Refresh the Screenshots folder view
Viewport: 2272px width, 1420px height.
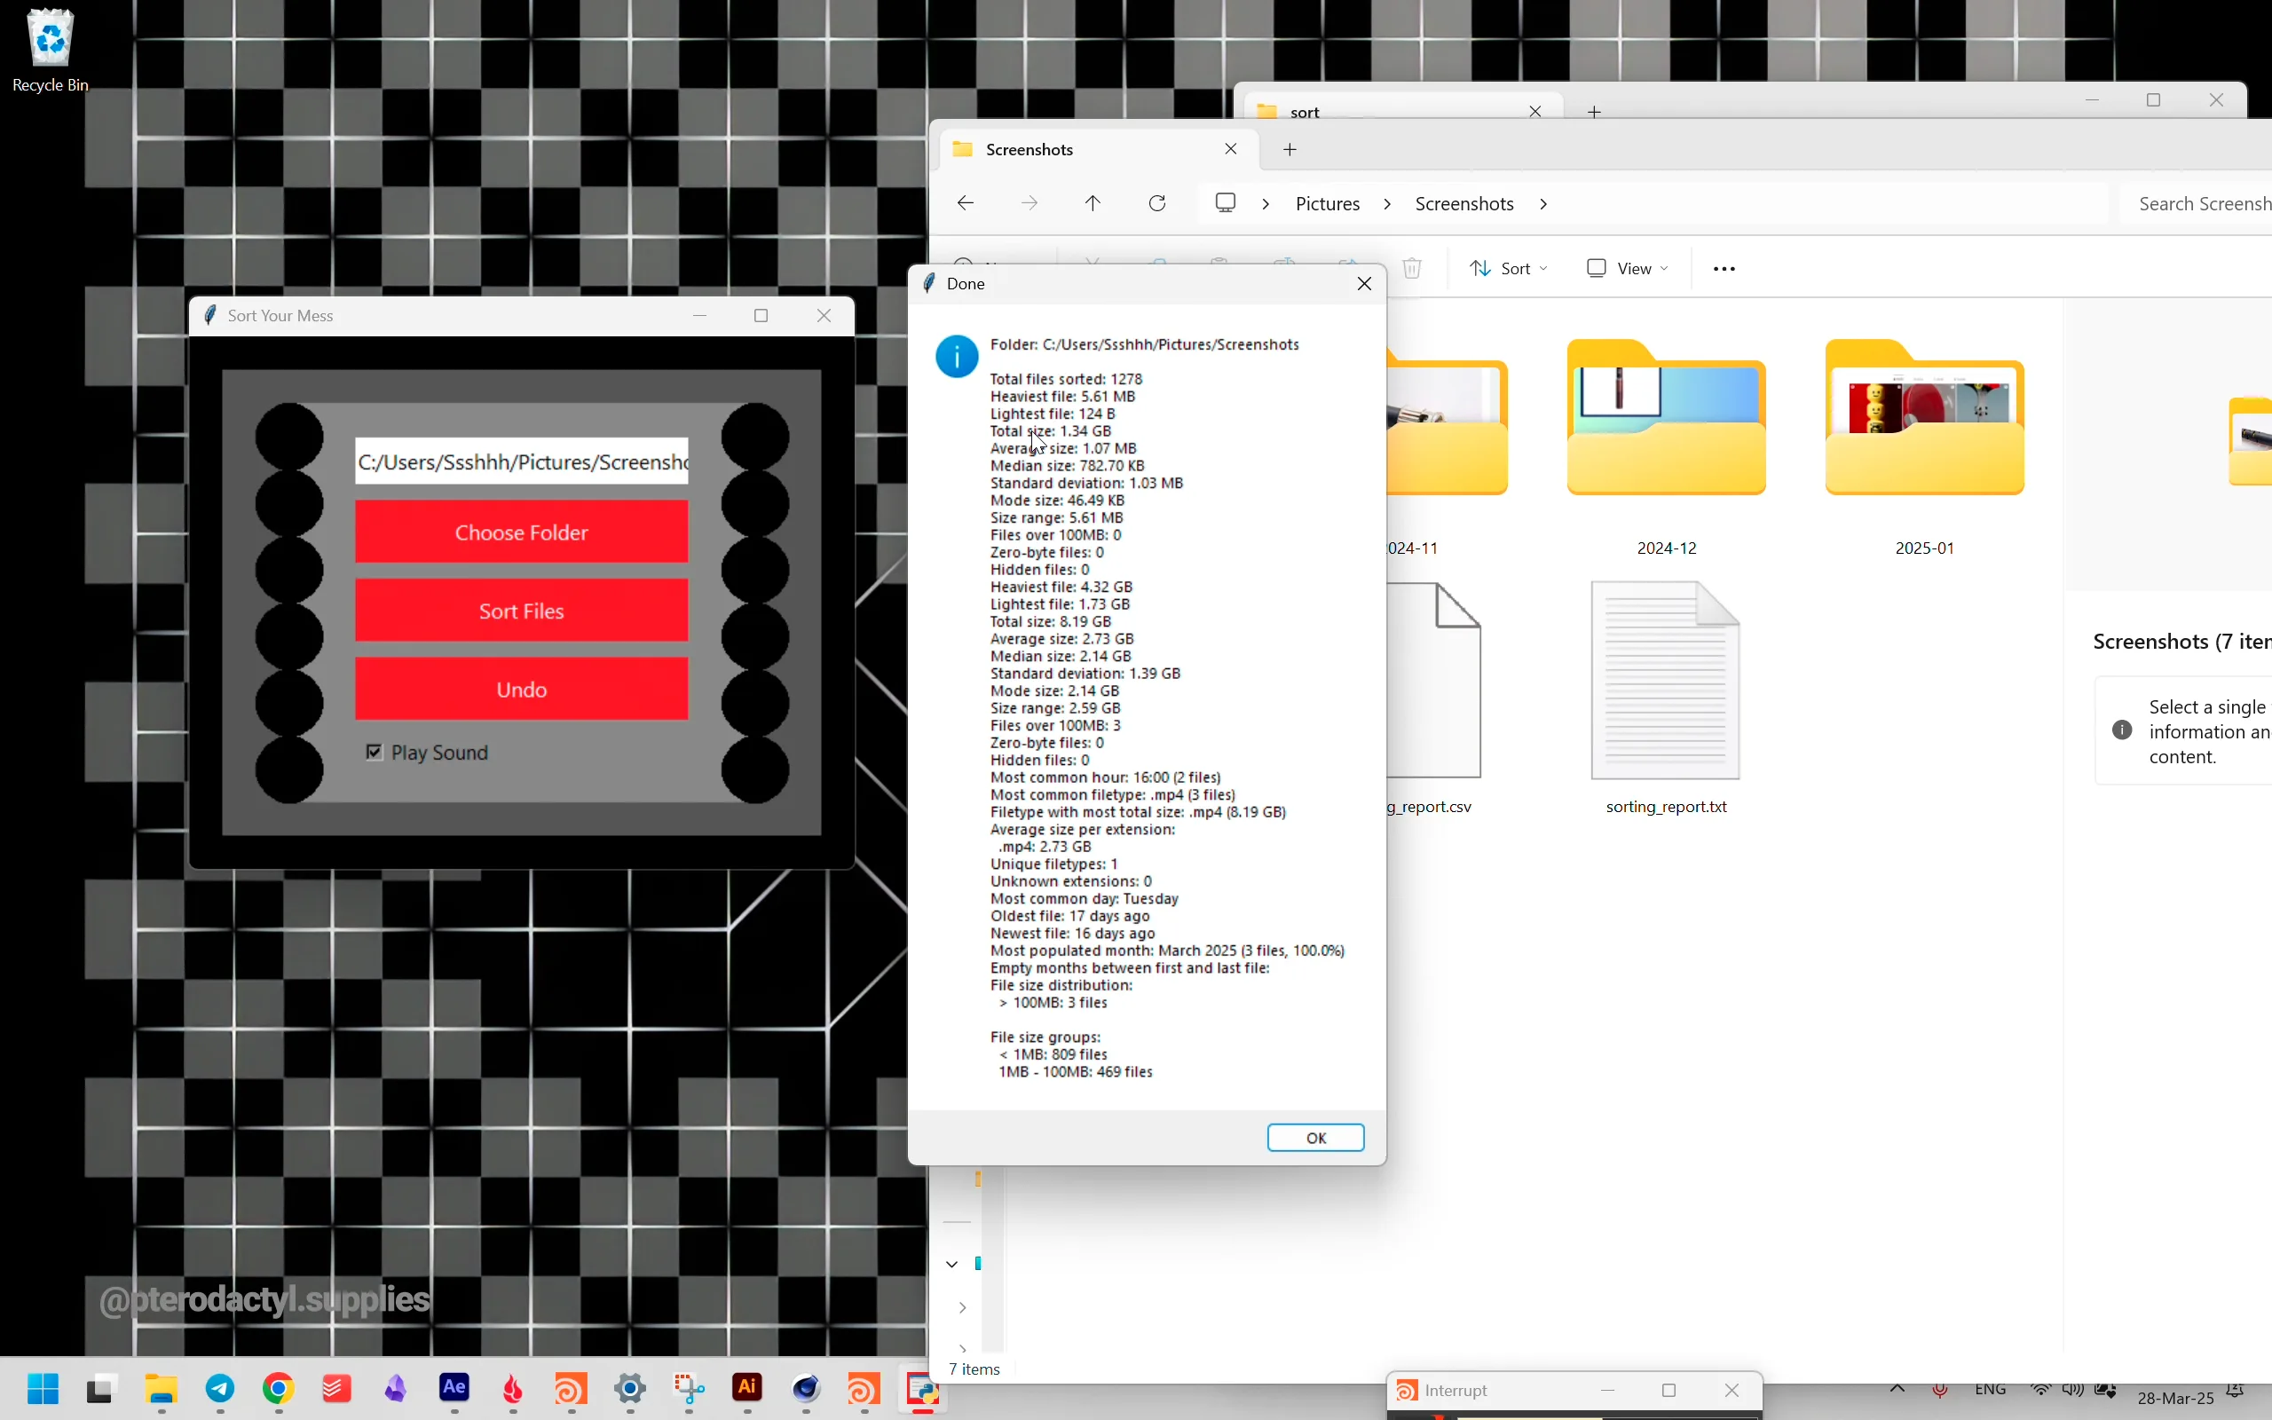point(1157,204)
